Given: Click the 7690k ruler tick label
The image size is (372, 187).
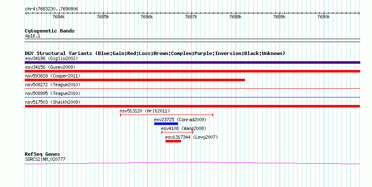Looking at the screenshot, I should tap(324, 17).
